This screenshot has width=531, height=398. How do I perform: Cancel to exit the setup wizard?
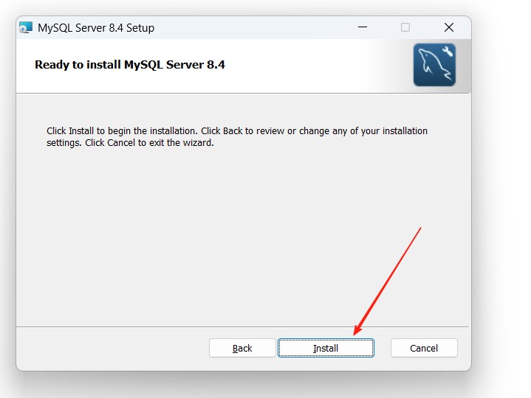(424, 348)
